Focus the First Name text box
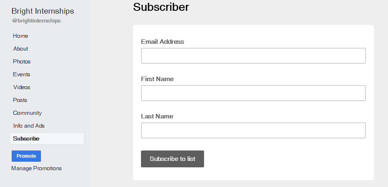The height and width of the screenshot is (187, 388). point(253,93)
